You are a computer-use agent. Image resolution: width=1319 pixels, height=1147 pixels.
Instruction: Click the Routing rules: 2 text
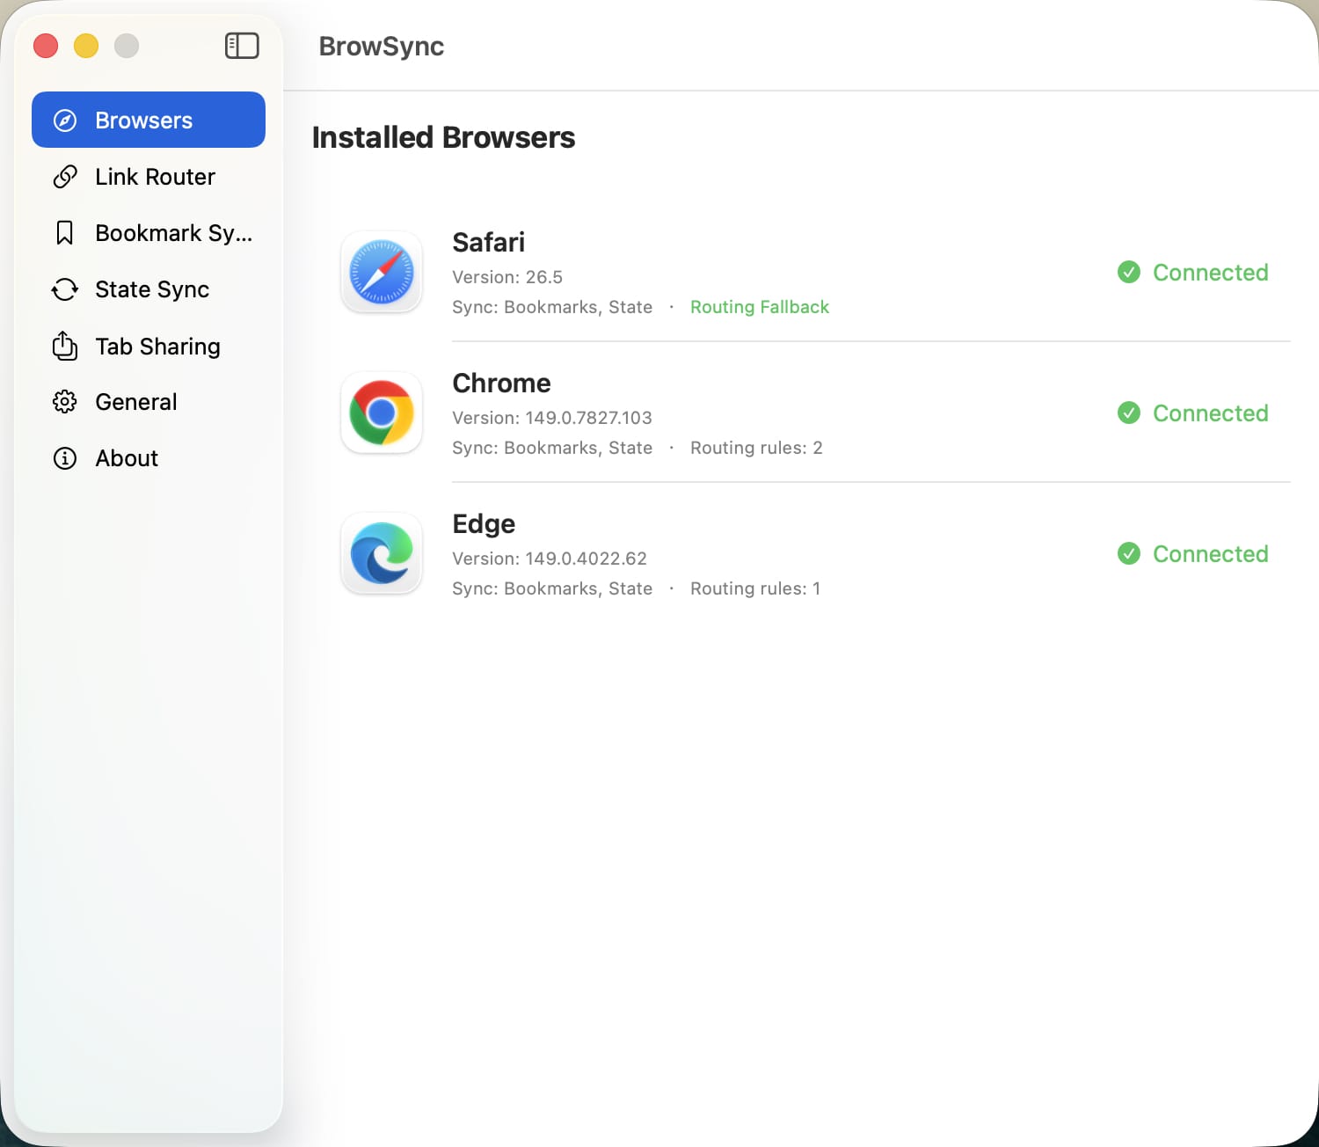tap(756, 448)
